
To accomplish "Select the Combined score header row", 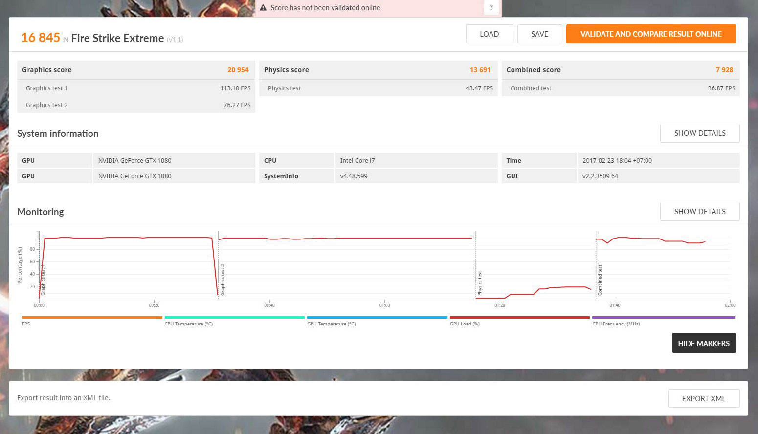I will coord(620,70).
